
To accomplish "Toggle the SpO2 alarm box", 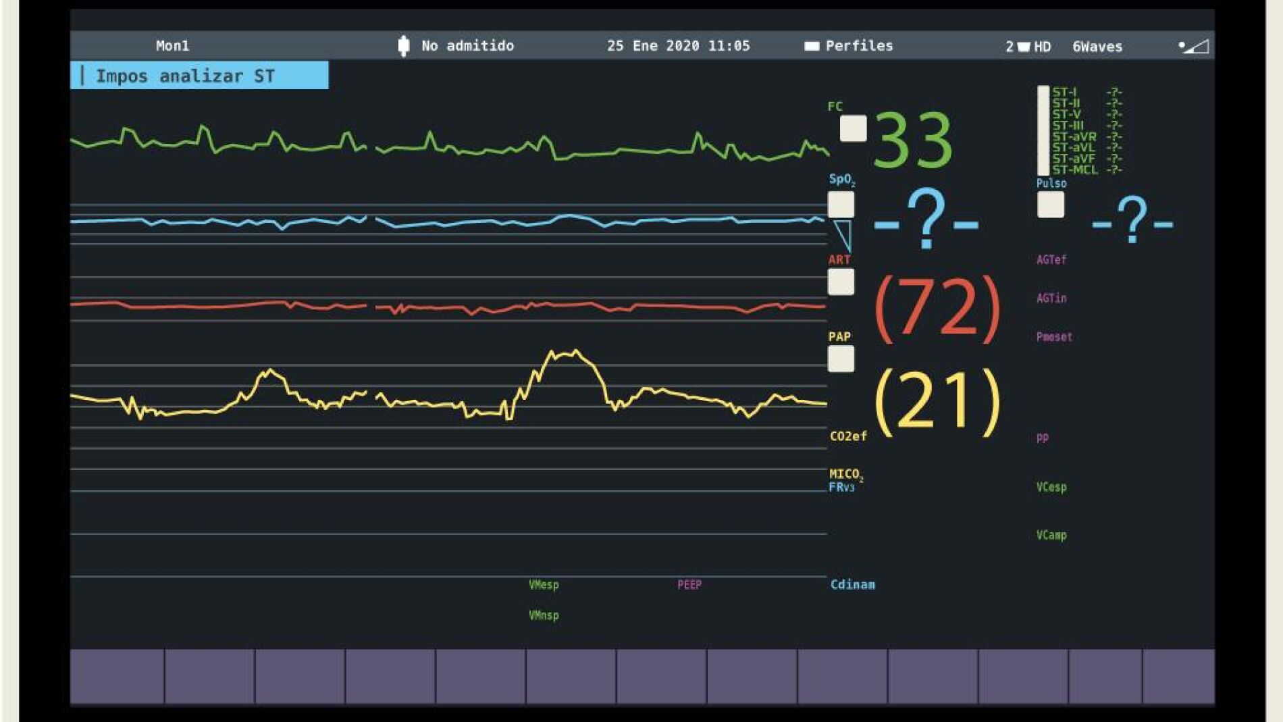I will (x=841, y=205).
